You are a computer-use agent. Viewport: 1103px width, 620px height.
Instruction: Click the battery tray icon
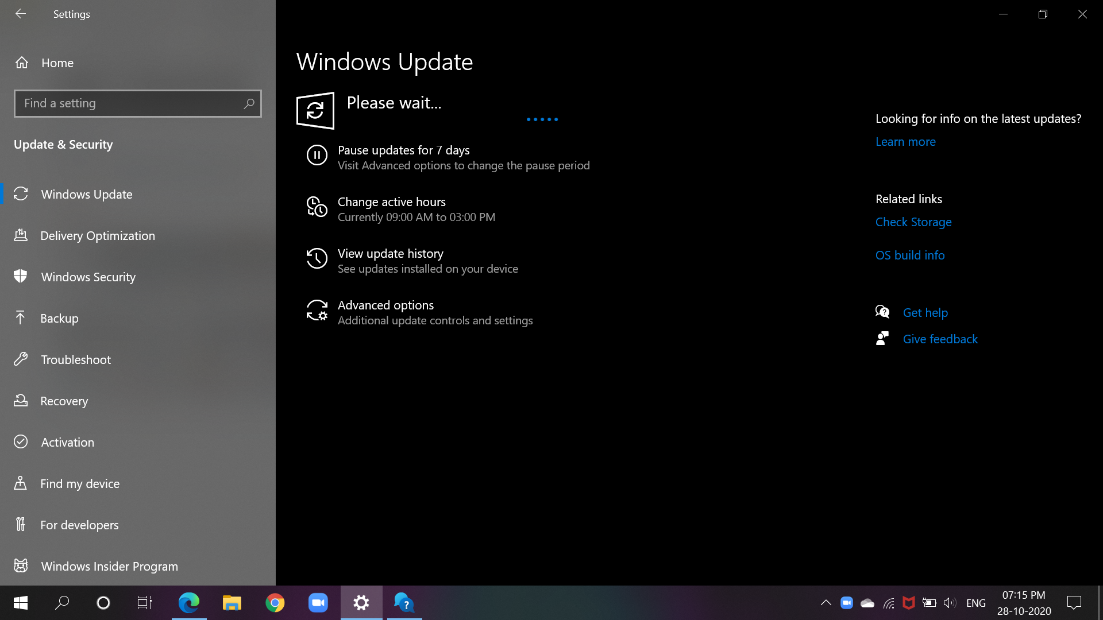929,603
